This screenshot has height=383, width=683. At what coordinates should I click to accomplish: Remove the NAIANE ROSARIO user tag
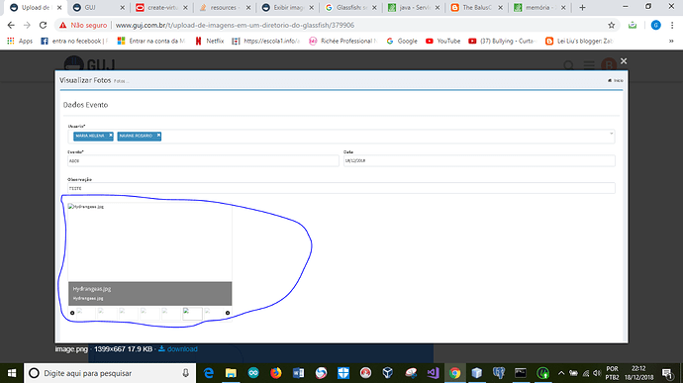point(158,136)
